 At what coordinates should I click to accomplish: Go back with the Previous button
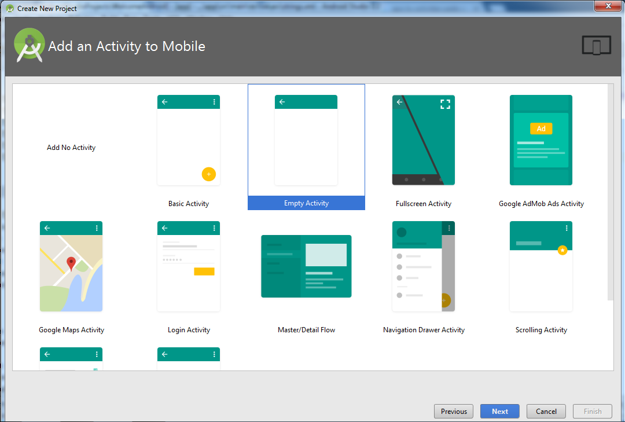point(454,411)
